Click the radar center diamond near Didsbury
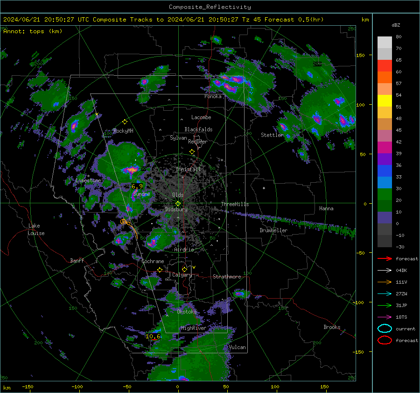The width and height of the screenshot is (420, 393). 178,203
